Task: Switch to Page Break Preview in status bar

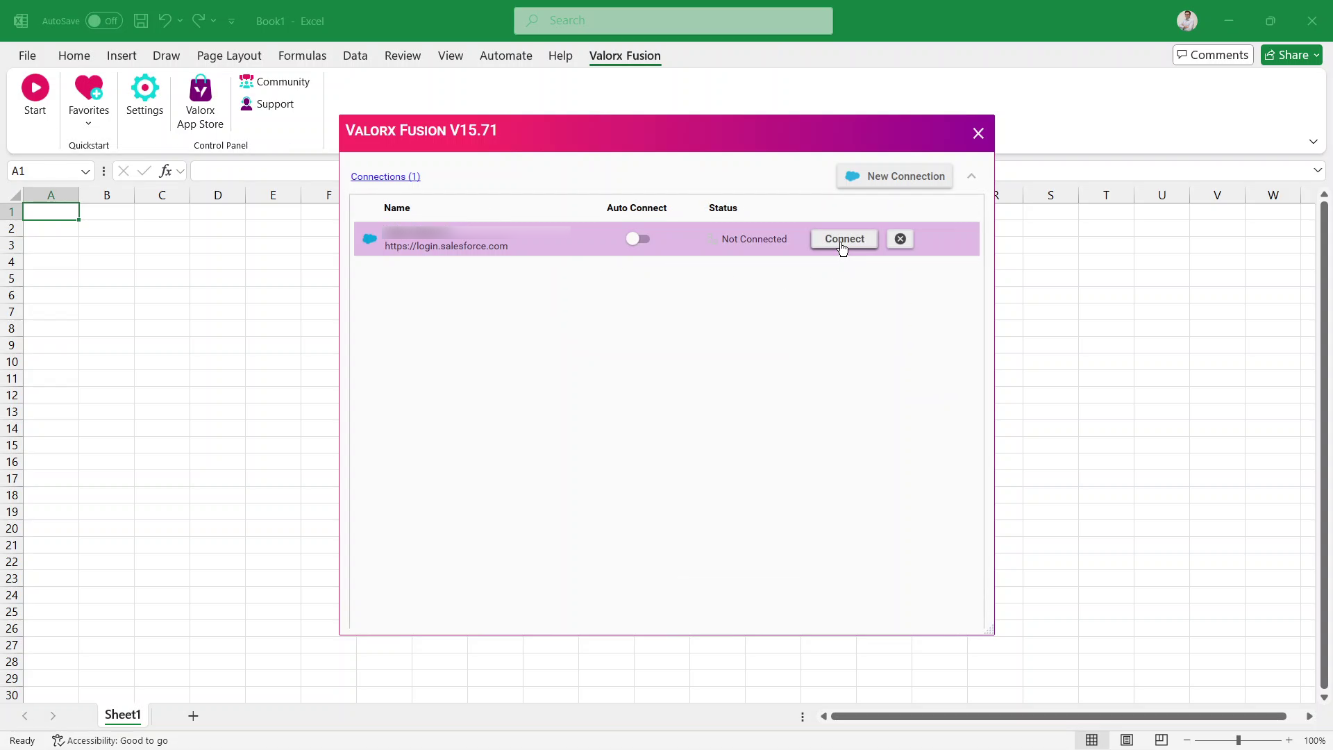Action: 1162,740
